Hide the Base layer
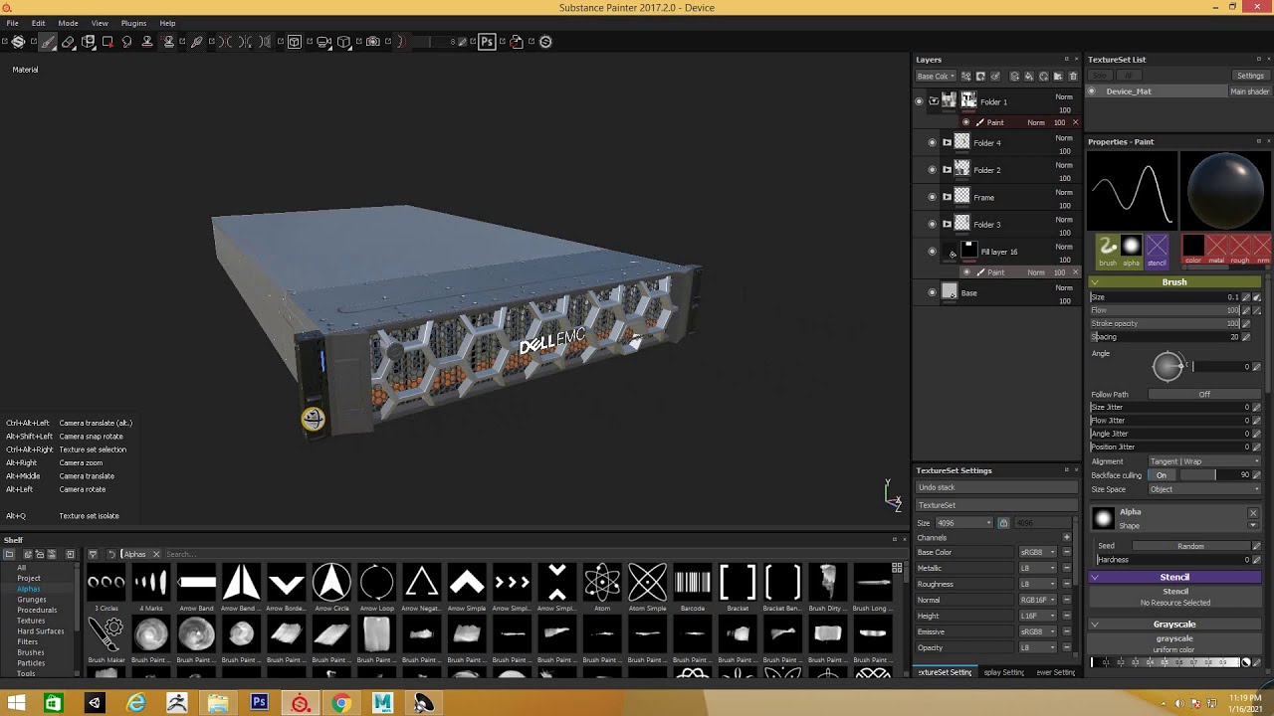This screenshot has height=716, width=1274. click(932, 293)
